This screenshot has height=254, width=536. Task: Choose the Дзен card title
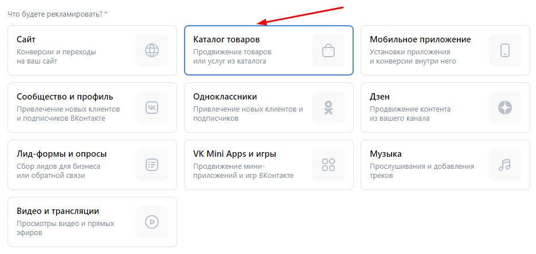pos(379,97)
